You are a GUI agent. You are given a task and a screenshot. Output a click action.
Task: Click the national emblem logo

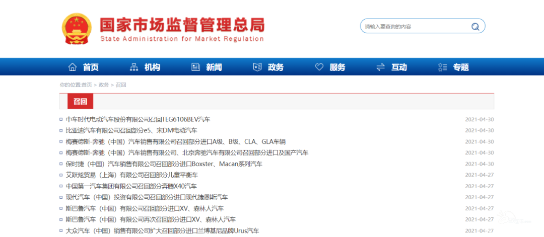click(x=77, y=28)
